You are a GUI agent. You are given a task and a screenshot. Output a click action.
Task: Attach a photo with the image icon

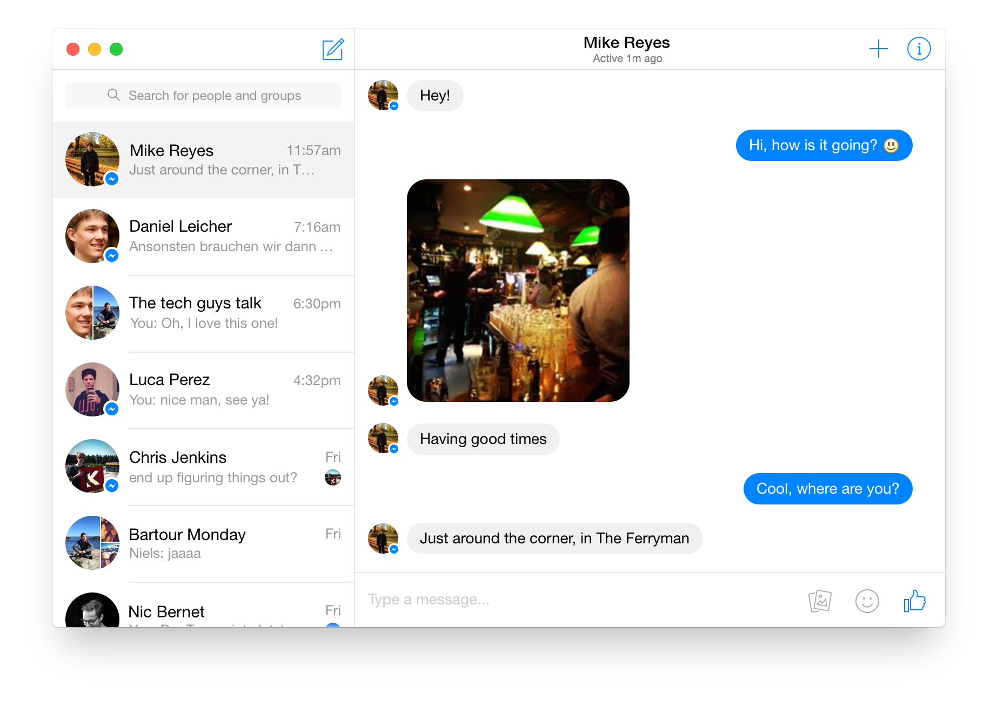[820, 601]
